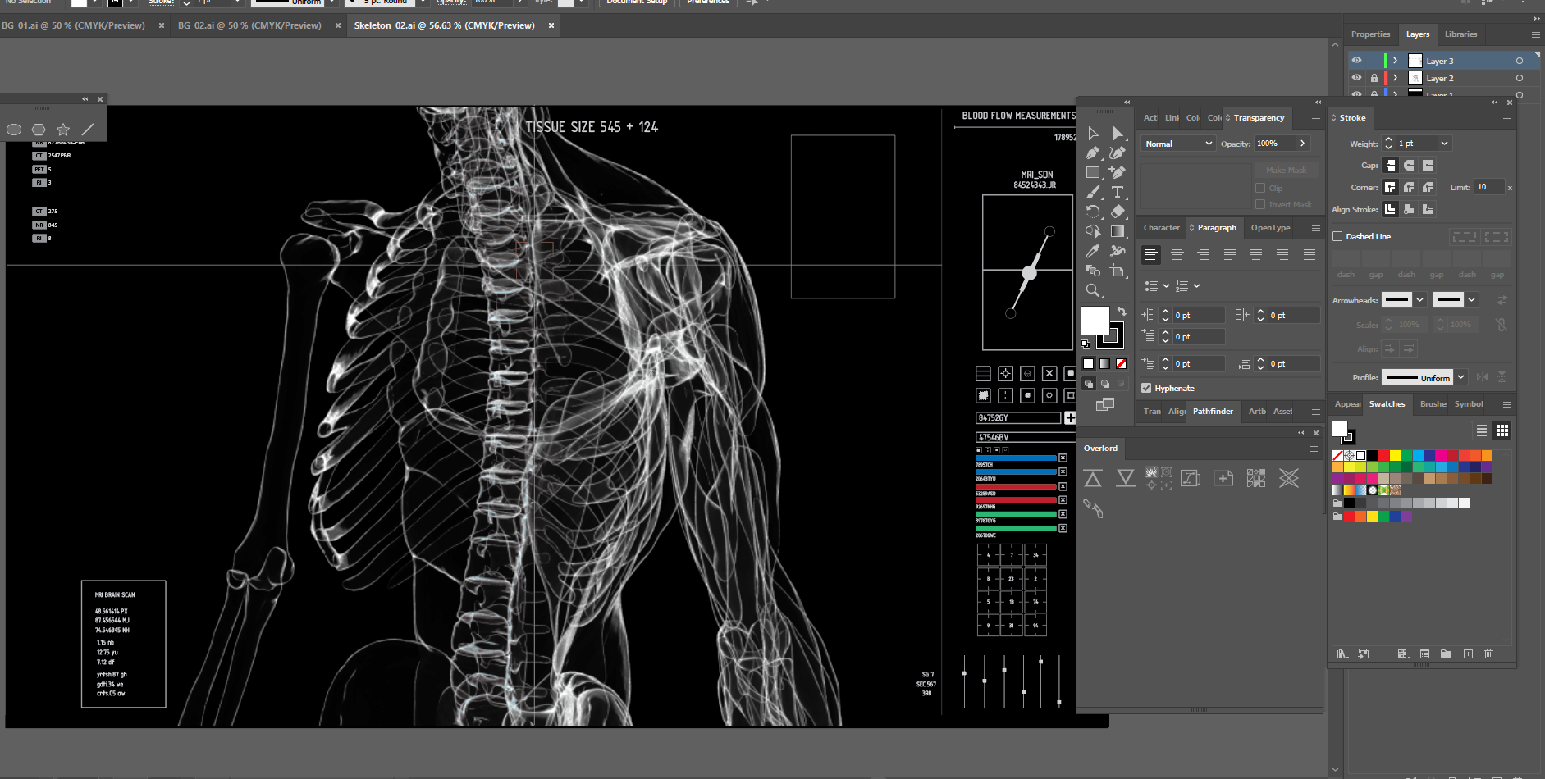This screenshot has width=1545, height=779.
Task: Switch to BG_01.ai document tab
Action: point(73,25)
